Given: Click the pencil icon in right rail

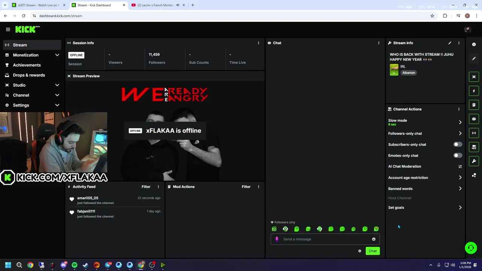Looking at the screenshot, I should tap(474, 58).
